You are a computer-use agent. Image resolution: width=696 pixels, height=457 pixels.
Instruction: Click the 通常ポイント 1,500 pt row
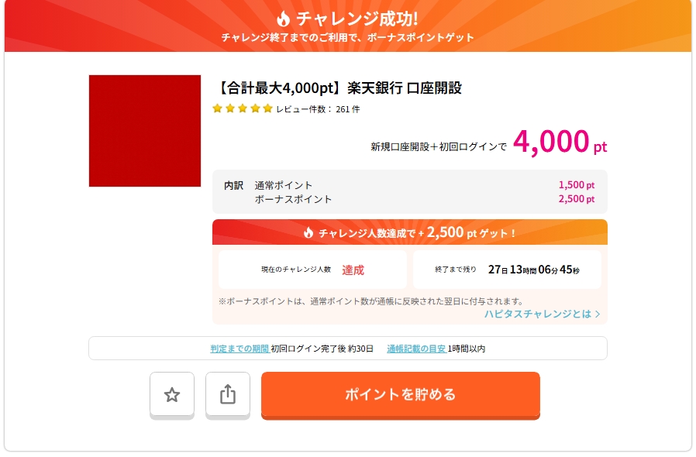[409, 185]
